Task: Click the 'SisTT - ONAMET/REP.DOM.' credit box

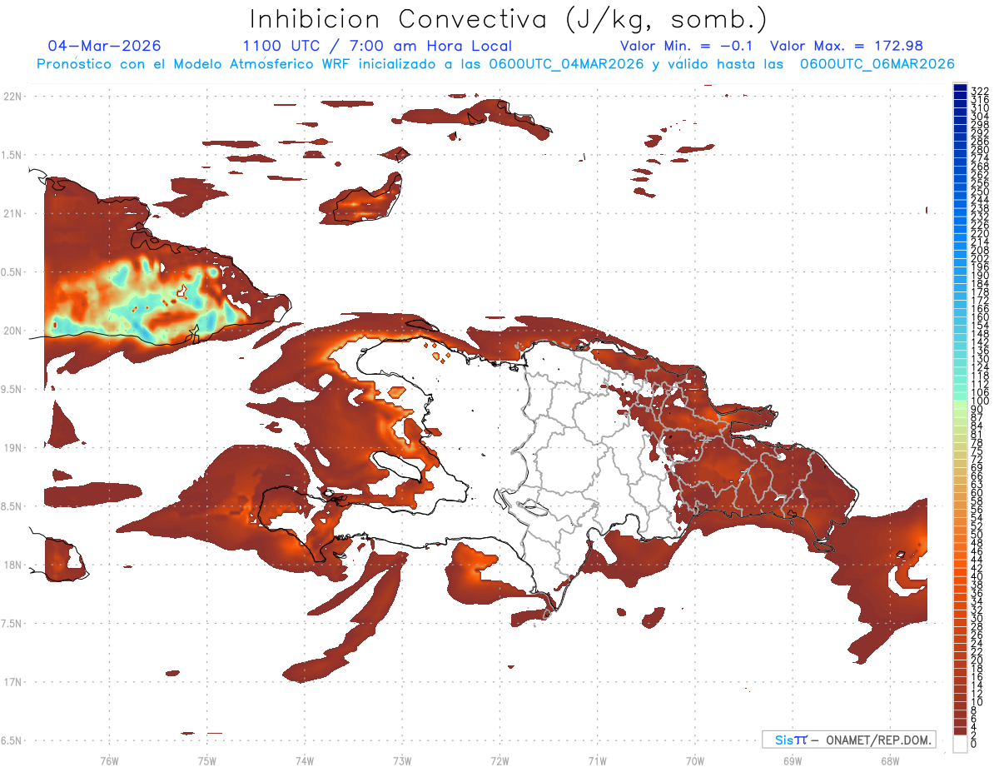Action: 848,740
